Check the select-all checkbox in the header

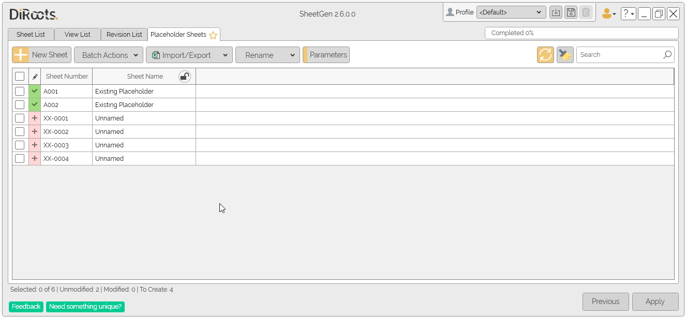20,76
